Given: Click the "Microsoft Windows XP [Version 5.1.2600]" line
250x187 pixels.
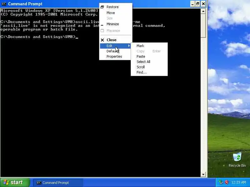Looking at the screenshot, I should (49, 11).
